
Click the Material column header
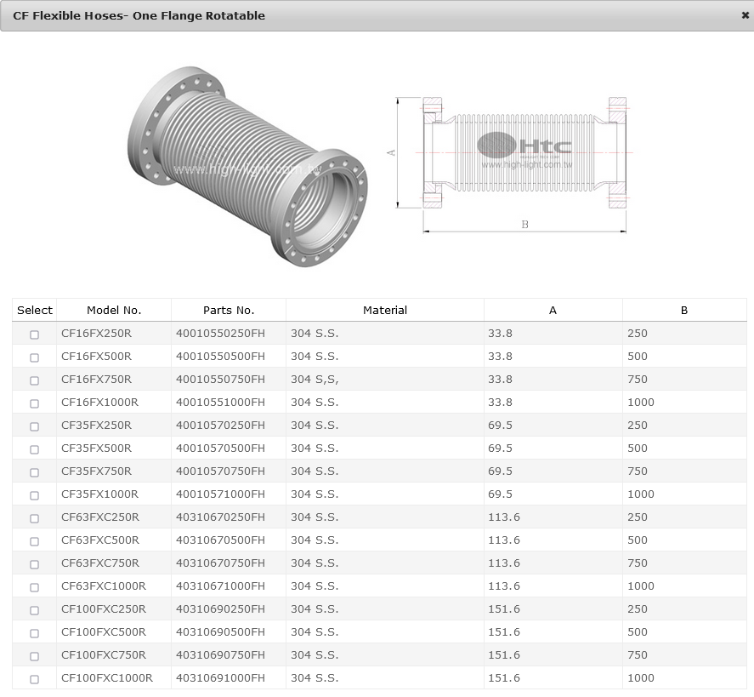[385, 311]
